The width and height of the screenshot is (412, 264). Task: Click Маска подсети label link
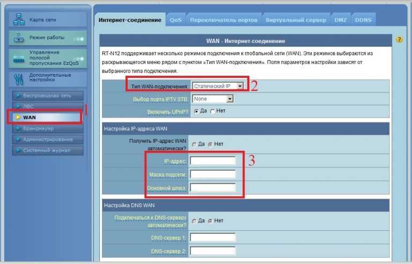tap(167, 174)
